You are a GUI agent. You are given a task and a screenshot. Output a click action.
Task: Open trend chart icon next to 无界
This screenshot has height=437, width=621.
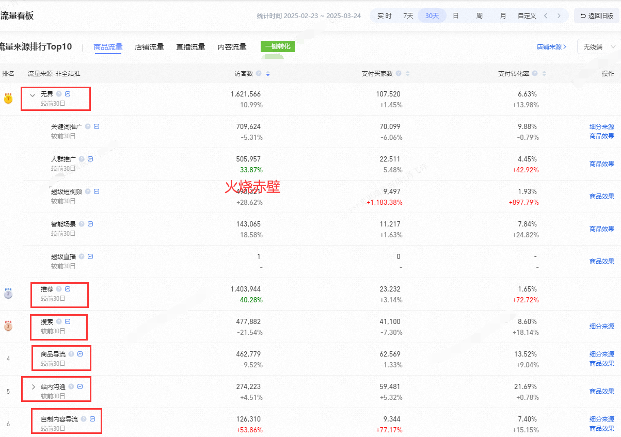tap(68, 94)
